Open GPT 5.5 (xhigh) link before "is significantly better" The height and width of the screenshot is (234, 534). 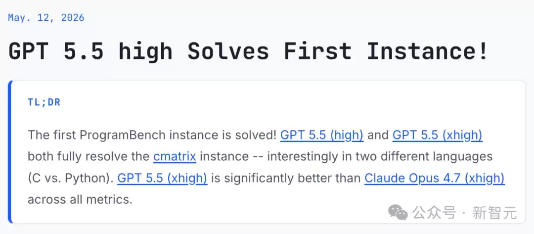[162, 178]
